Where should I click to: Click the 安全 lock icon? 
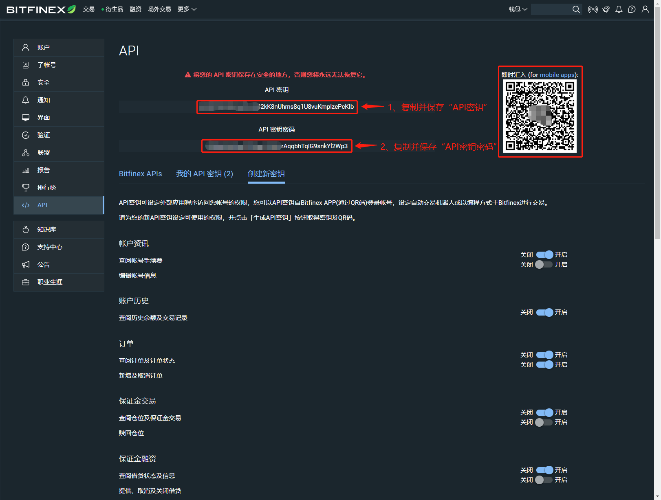[x=26, y=83]
